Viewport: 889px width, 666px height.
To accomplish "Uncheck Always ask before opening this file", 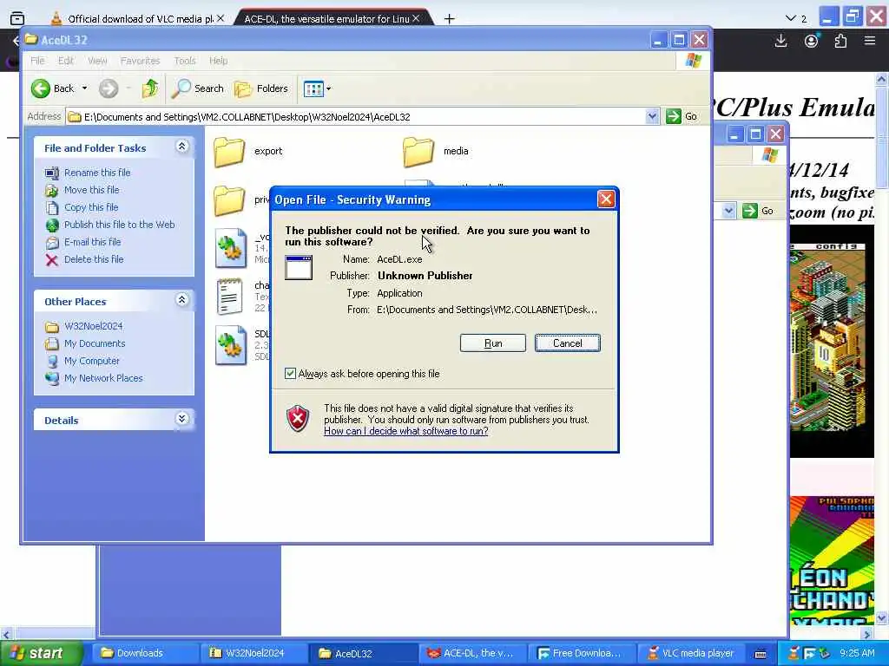I will click(x=290, y=373).
